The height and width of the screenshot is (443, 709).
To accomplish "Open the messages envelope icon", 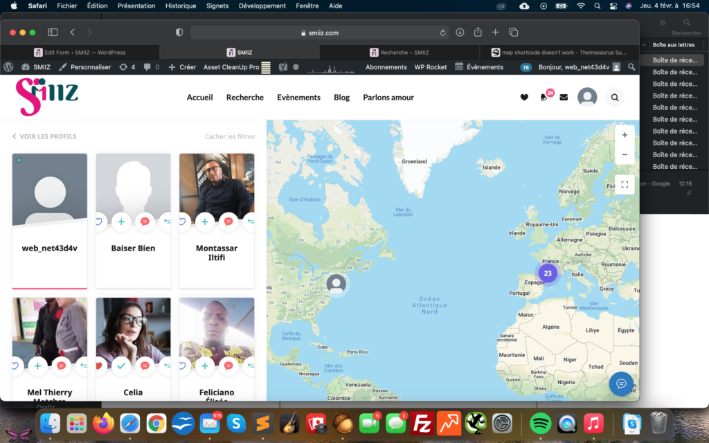I will point(564,97).
